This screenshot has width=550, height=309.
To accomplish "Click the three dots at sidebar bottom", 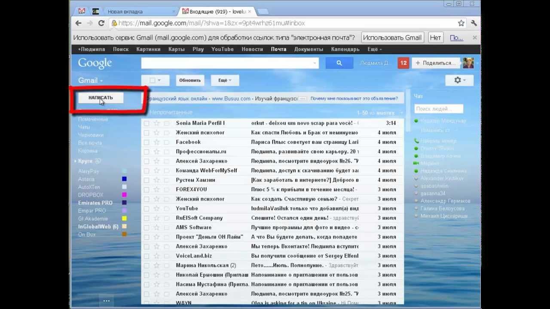I will (106, 301).
